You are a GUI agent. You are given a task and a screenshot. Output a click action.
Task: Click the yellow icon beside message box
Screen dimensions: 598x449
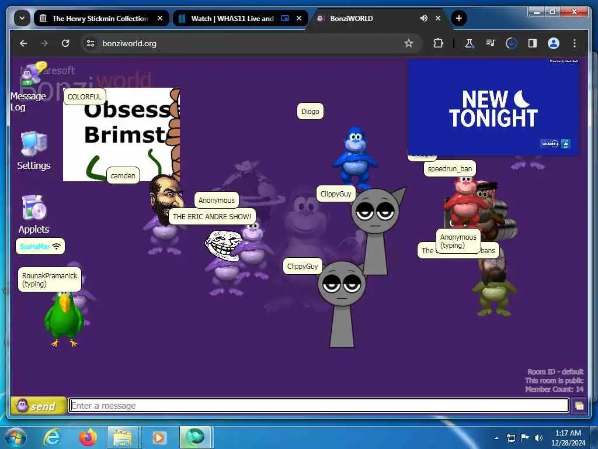579,406
